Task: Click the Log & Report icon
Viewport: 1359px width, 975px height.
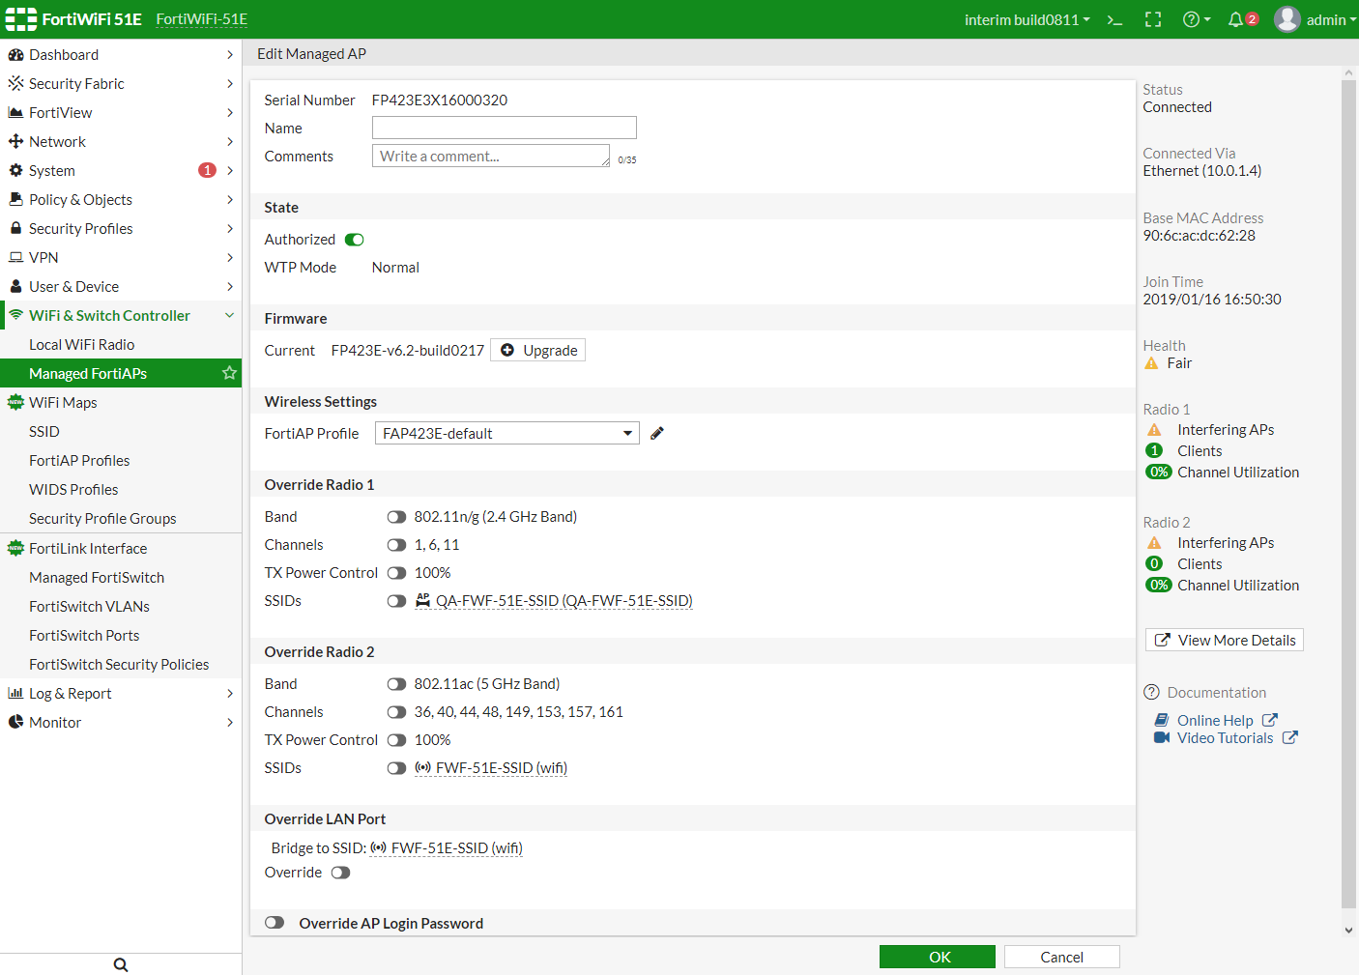Action: (15, 694)
